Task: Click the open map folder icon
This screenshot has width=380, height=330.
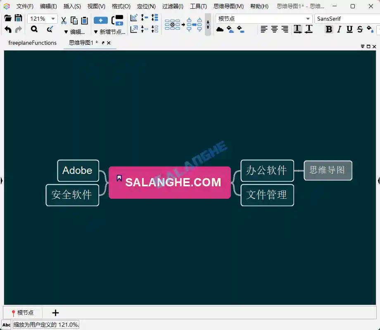Action: 7,18
